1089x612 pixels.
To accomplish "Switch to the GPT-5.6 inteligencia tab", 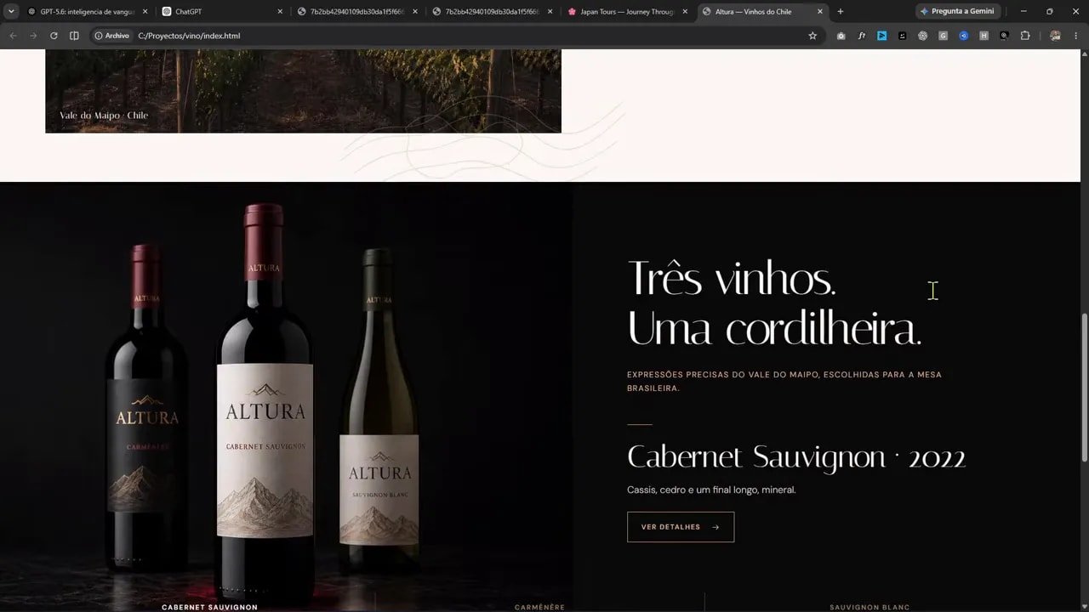I will [x=87, y=12].
